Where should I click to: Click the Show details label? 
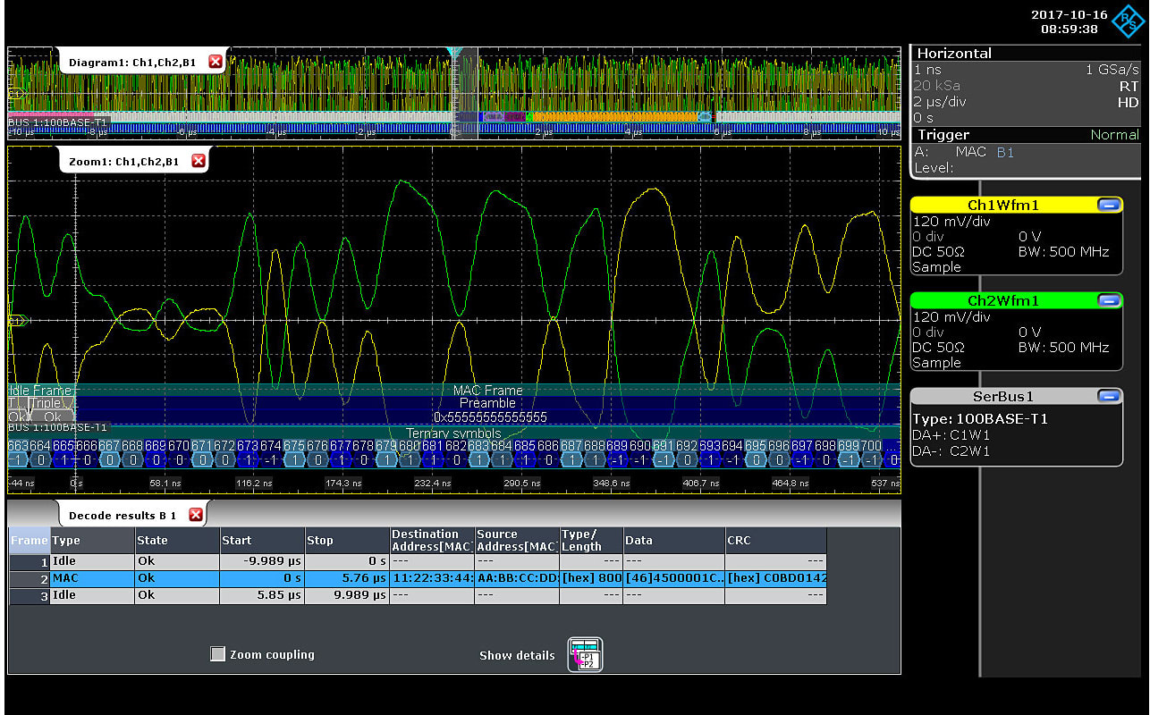517,654
